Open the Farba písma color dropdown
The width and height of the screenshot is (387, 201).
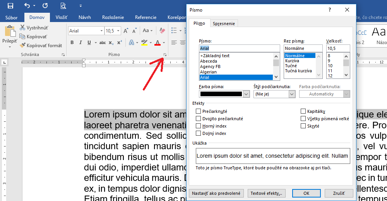point(246,94)
